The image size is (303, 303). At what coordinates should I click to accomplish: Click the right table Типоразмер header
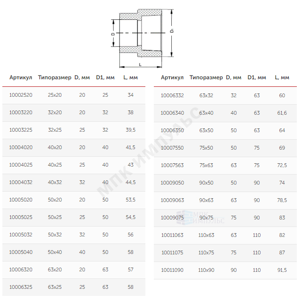point(206,78)
